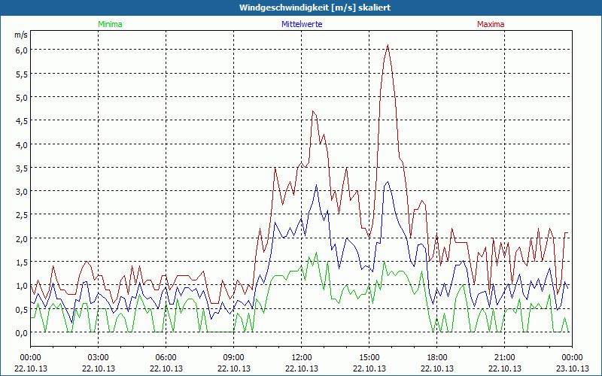
Task: Select the green Minima legend label
Action: click(110, 24)
